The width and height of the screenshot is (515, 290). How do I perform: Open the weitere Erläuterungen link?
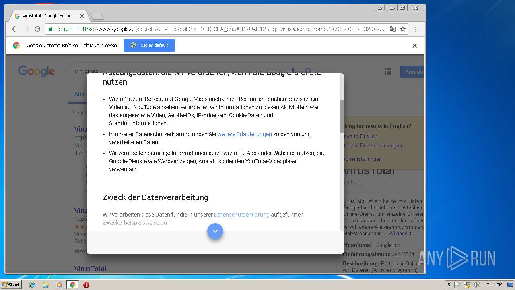click(x=245, y=134)
